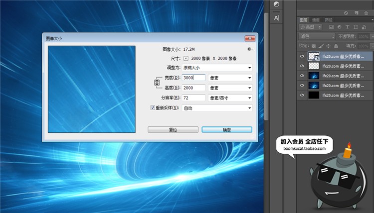Switch to the 通道 channels tab

(x=316, y=19)
